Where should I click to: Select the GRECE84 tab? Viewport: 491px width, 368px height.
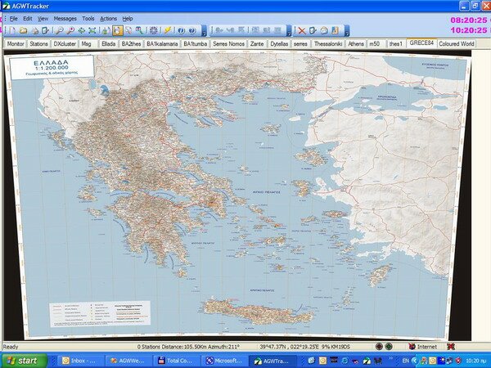[421, 43]
